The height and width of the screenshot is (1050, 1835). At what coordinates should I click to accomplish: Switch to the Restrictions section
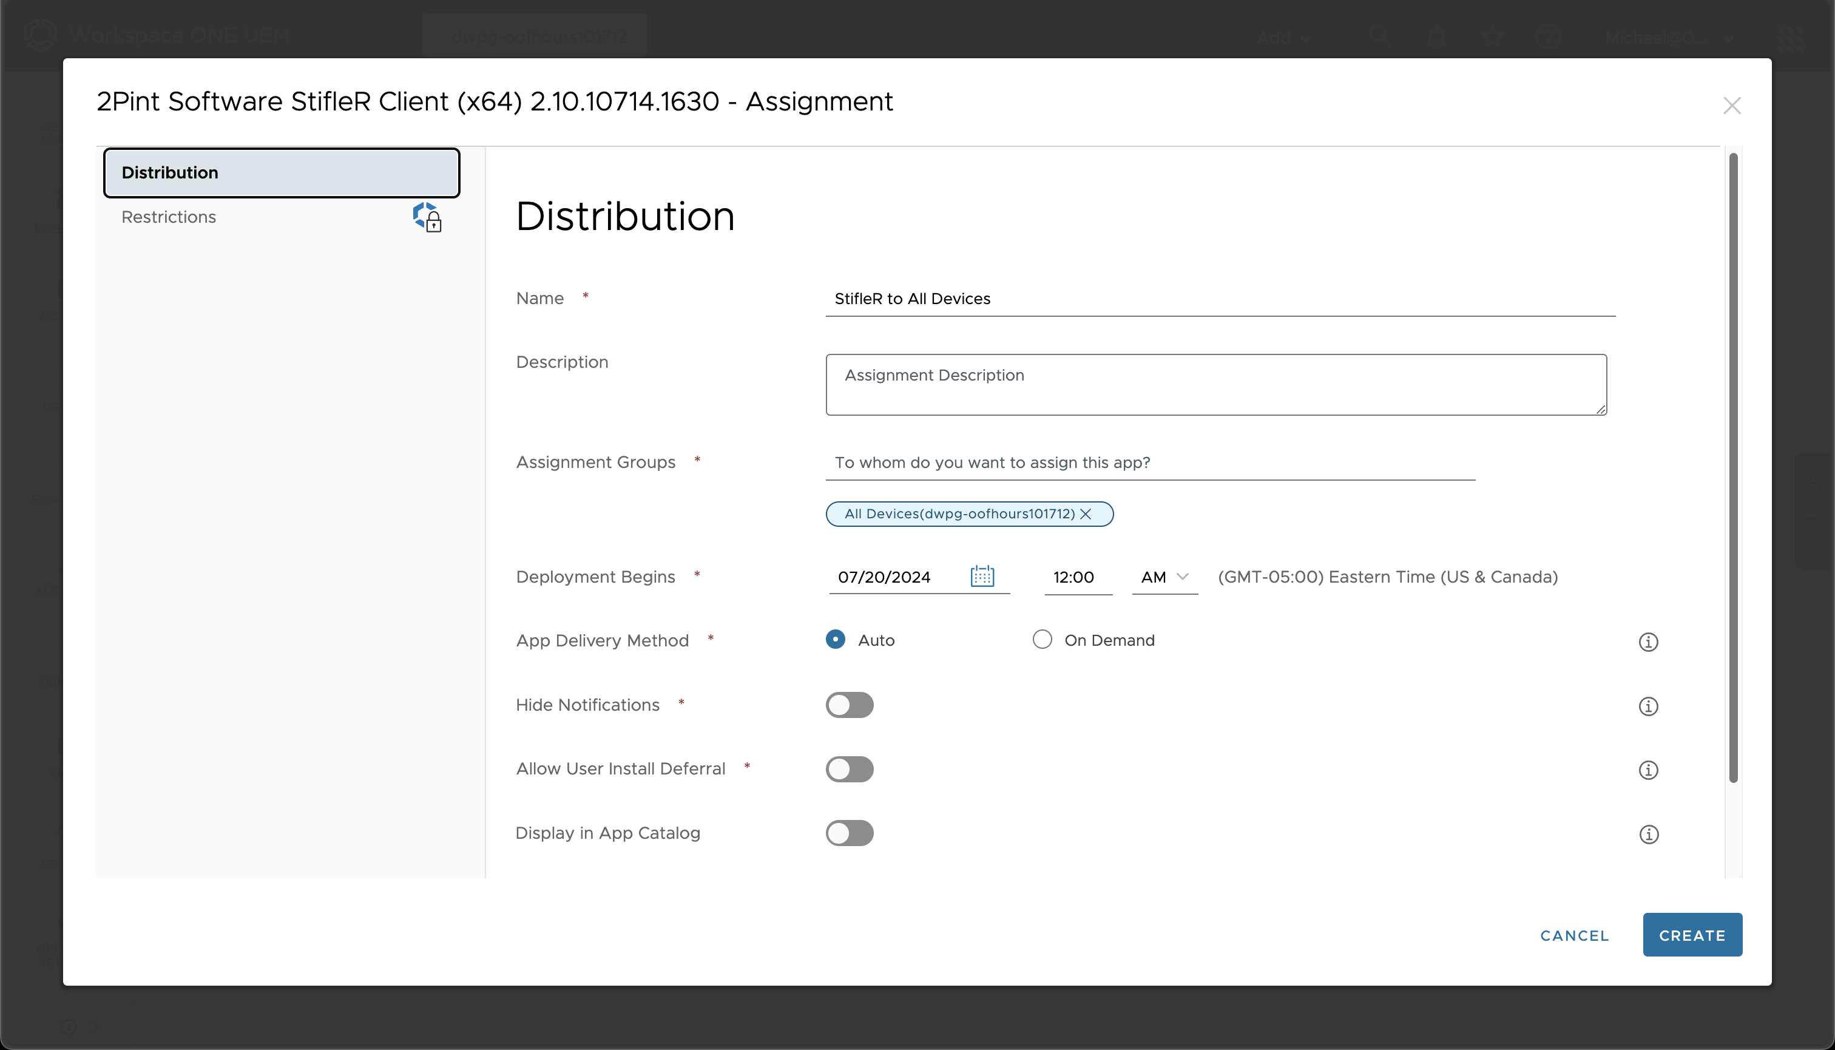(169, 216)
